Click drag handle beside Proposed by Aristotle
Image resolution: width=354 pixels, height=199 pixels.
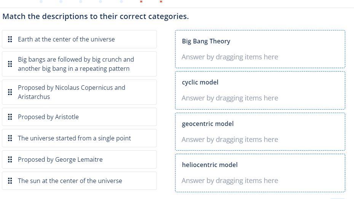pos(10,117)
